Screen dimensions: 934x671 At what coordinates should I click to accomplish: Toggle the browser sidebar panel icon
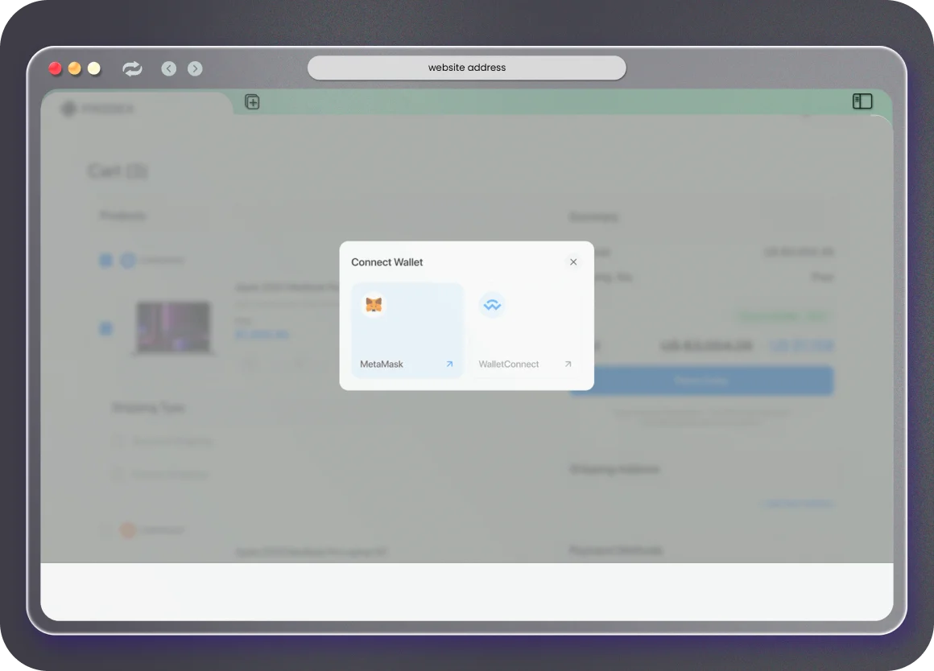[x=862, y=101]
